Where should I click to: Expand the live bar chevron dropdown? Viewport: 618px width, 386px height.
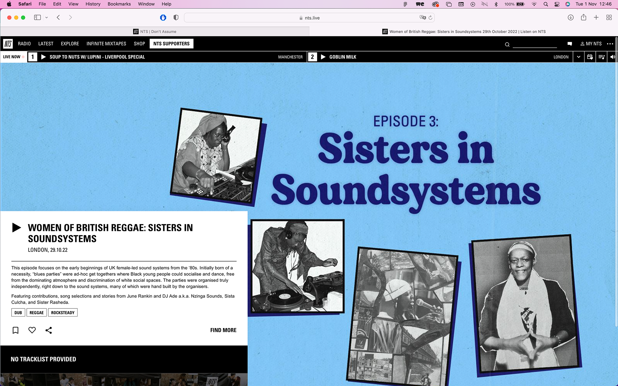coord(578,57)
